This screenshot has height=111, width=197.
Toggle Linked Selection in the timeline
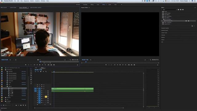41,72
